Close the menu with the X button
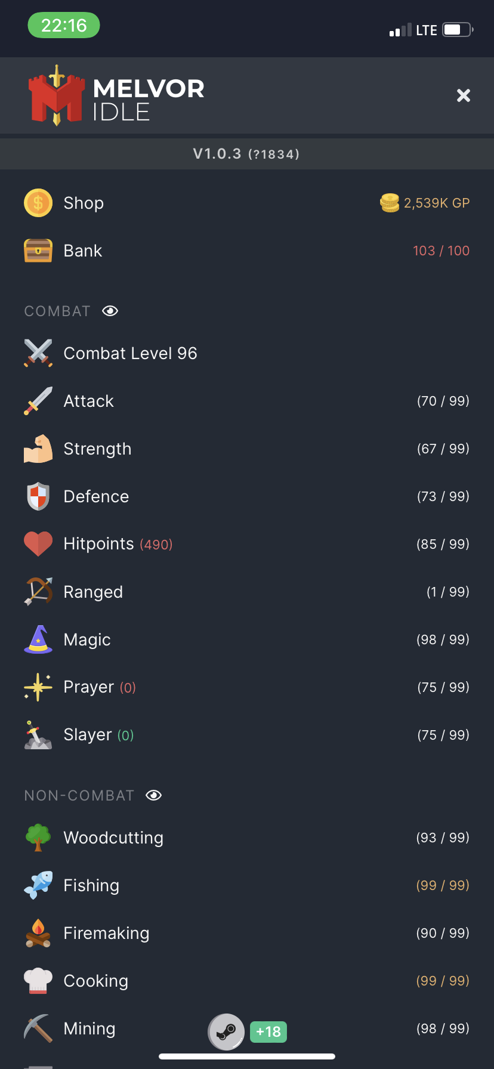Viewport: 494px width, 1069px height. point(464,95)
